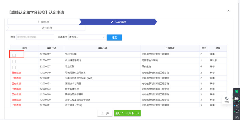Click the blue 搜索 search button

(114, 37)
